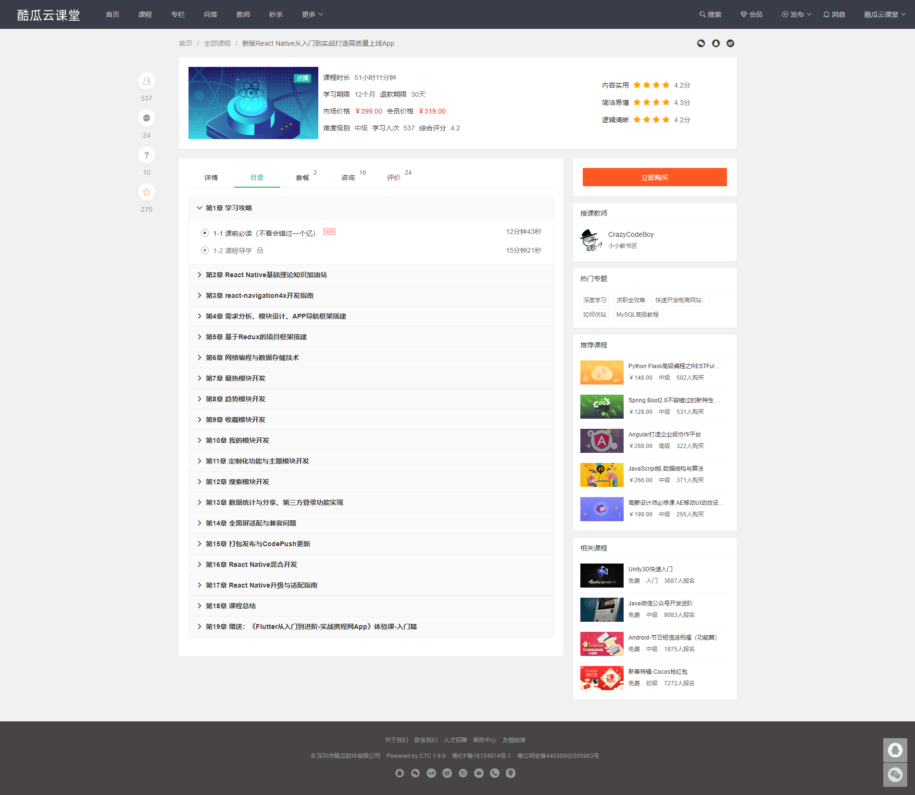Expand 第2章 React Native基础理论知识加油站
The width and height of the screenshot is (915, 795).
[371, 275]
